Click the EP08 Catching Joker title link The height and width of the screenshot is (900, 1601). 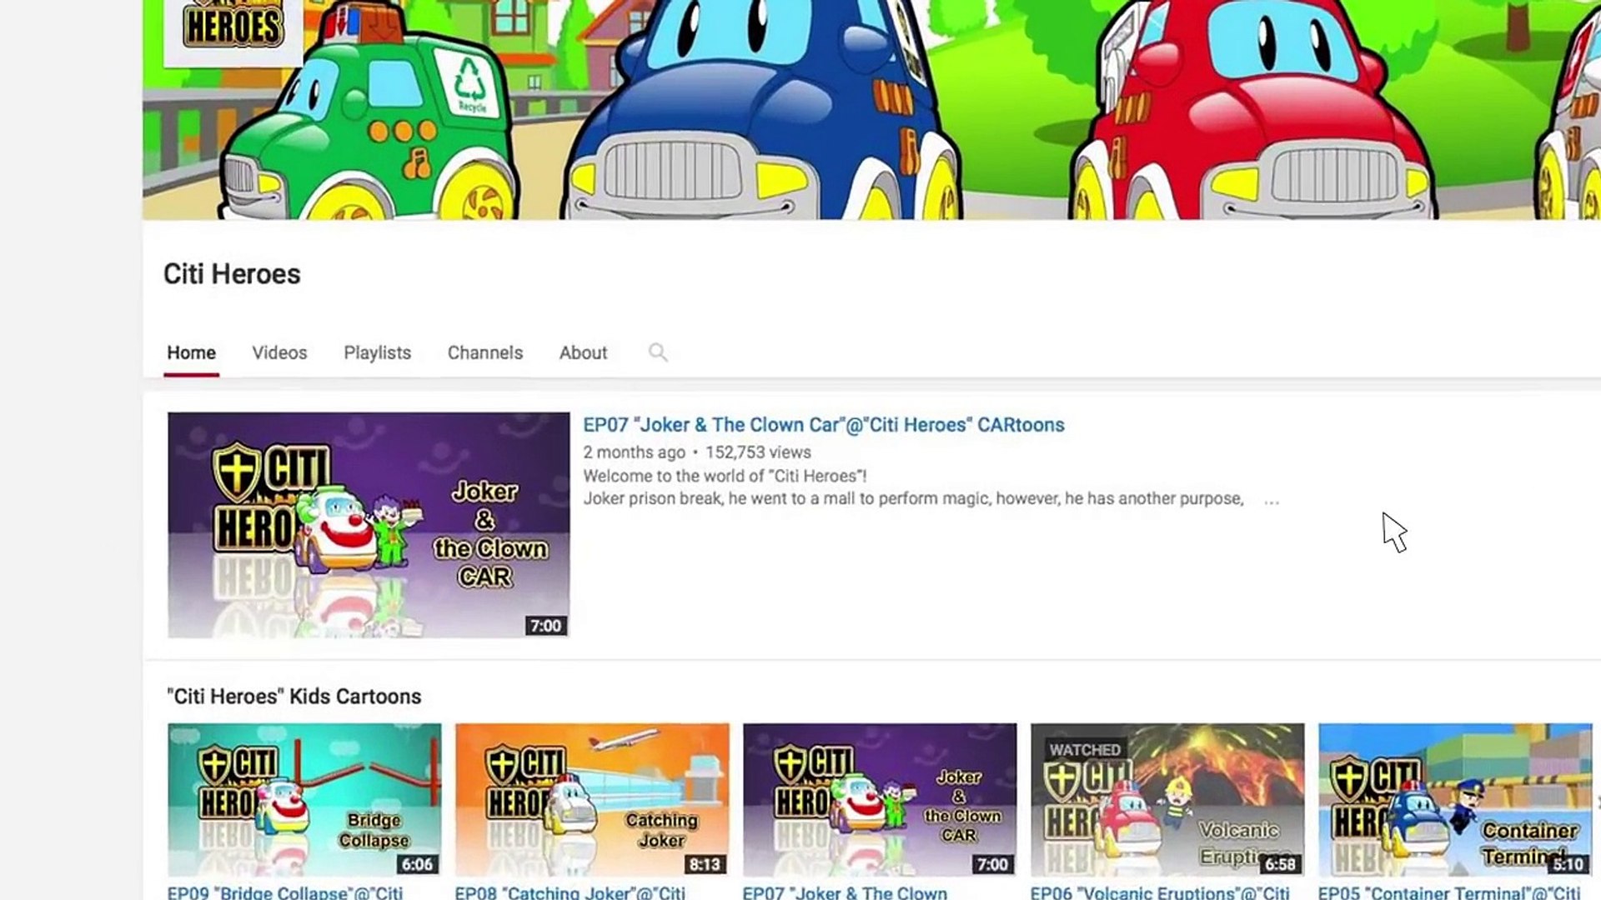(570, 892)
